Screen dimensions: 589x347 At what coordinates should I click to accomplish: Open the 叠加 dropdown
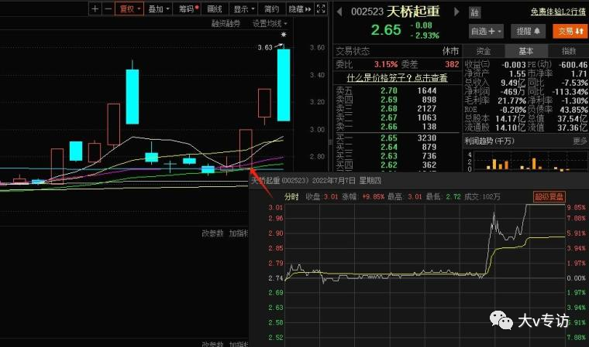[159, 9]
